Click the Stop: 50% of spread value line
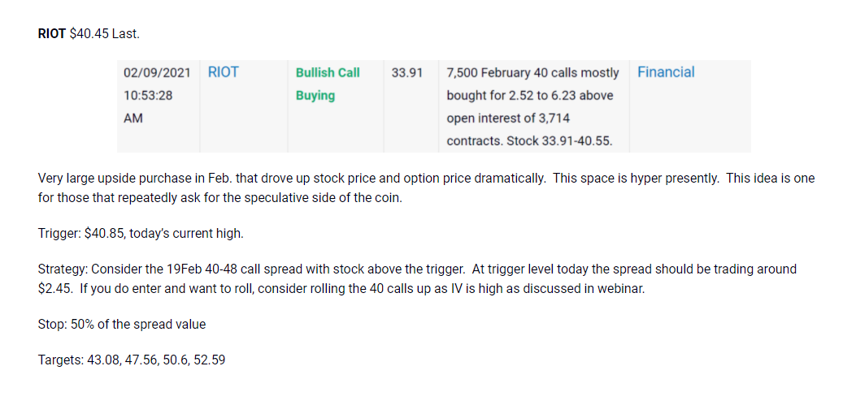This screenshot has height=405, width=856. pyautogui.click(x=122, y=325)
